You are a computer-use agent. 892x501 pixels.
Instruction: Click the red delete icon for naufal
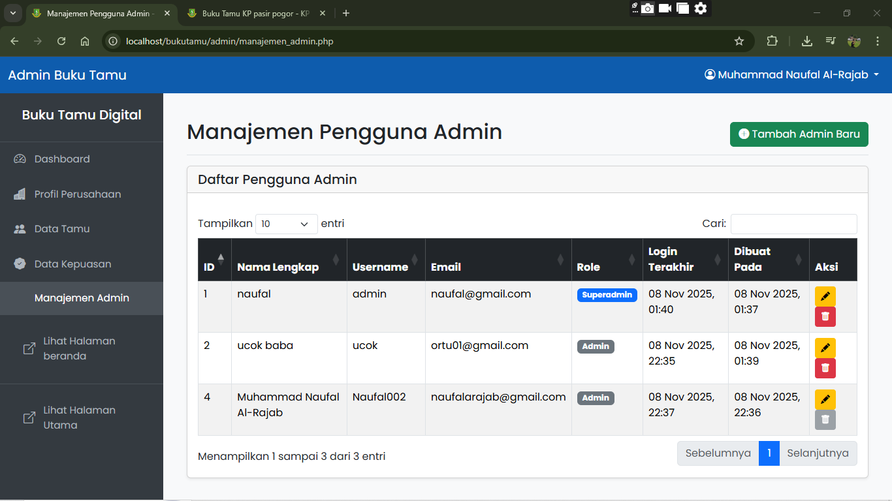click(825, 316)
